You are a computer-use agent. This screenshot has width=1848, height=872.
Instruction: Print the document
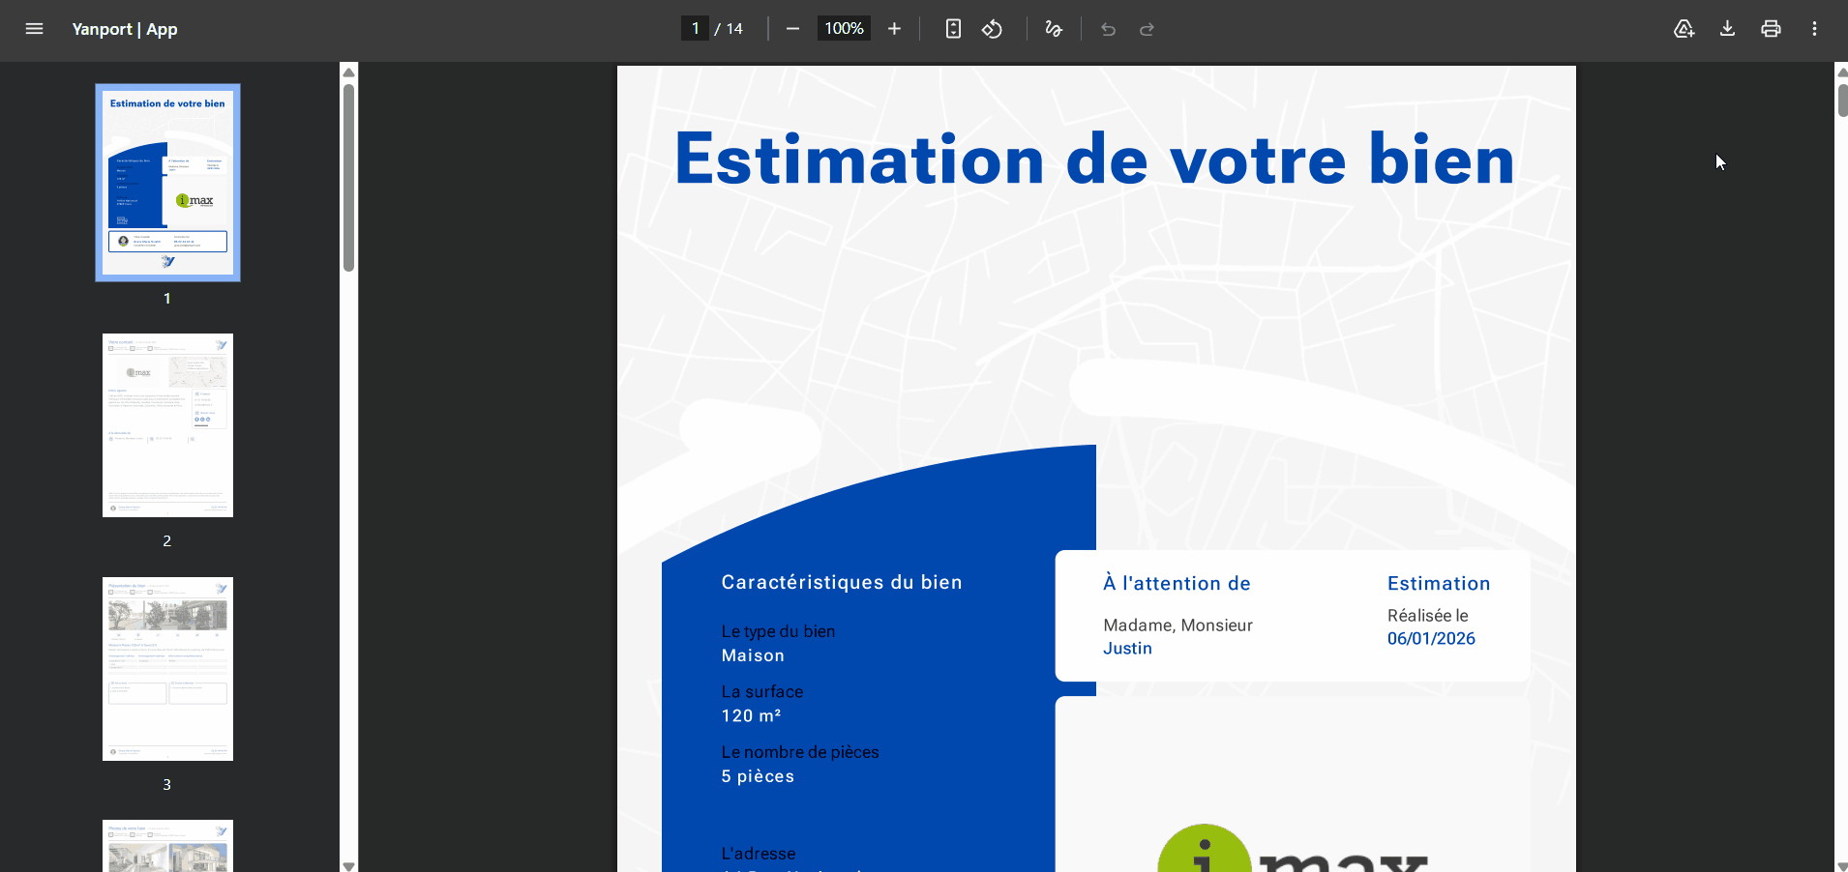[x=1771, y=29]
